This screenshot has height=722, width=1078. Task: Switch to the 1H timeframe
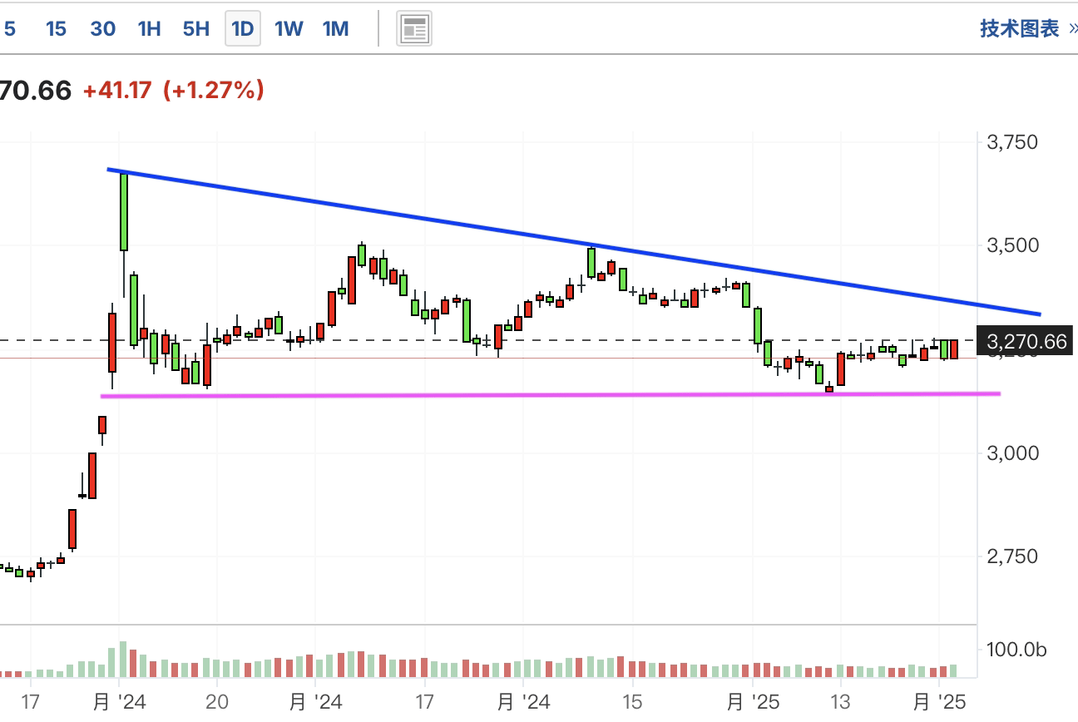coord(149,29)
